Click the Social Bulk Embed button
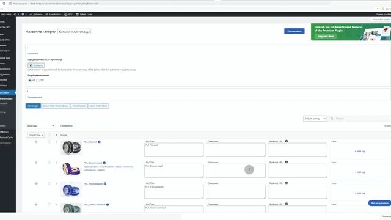Viewport: 391px width, 220px height. pyautogui.click(x=98, y=106)
